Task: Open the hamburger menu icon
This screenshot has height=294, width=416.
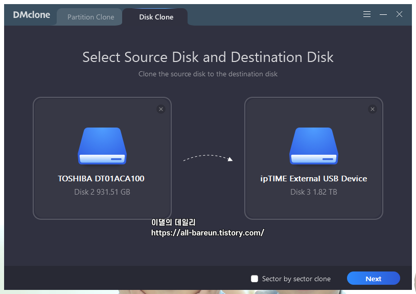Action: (x=367, y=14)
